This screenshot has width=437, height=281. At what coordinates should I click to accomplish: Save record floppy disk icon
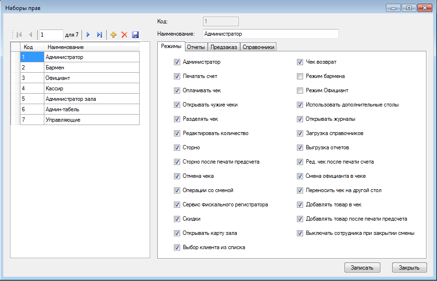pos(135,35)
